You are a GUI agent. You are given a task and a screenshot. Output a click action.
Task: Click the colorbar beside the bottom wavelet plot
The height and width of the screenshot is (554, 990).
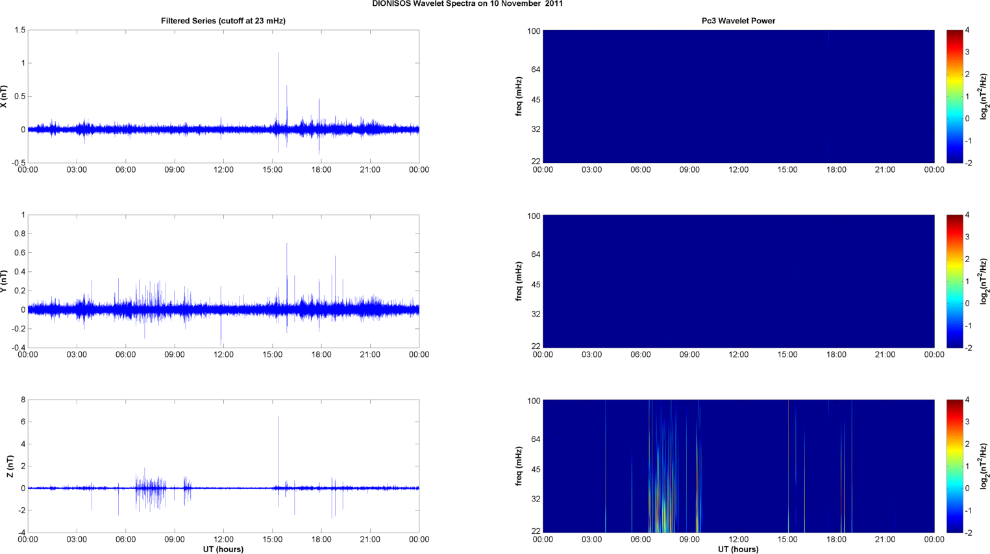[954, 466]
